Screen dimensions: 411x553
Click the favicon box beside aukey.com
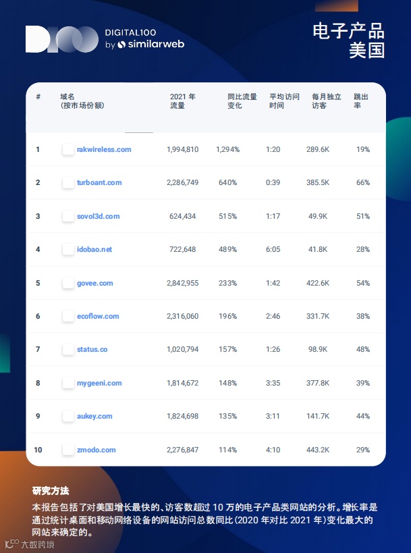coord(68,416)
